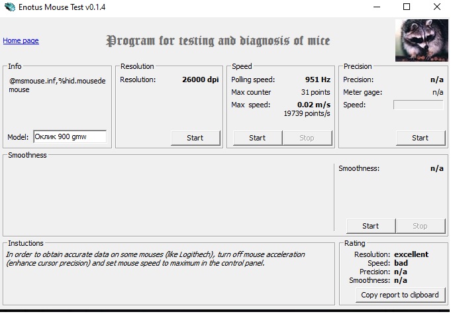
Task: Click the Stop button in the Smoothness group
Action: [x=421, y=226]
